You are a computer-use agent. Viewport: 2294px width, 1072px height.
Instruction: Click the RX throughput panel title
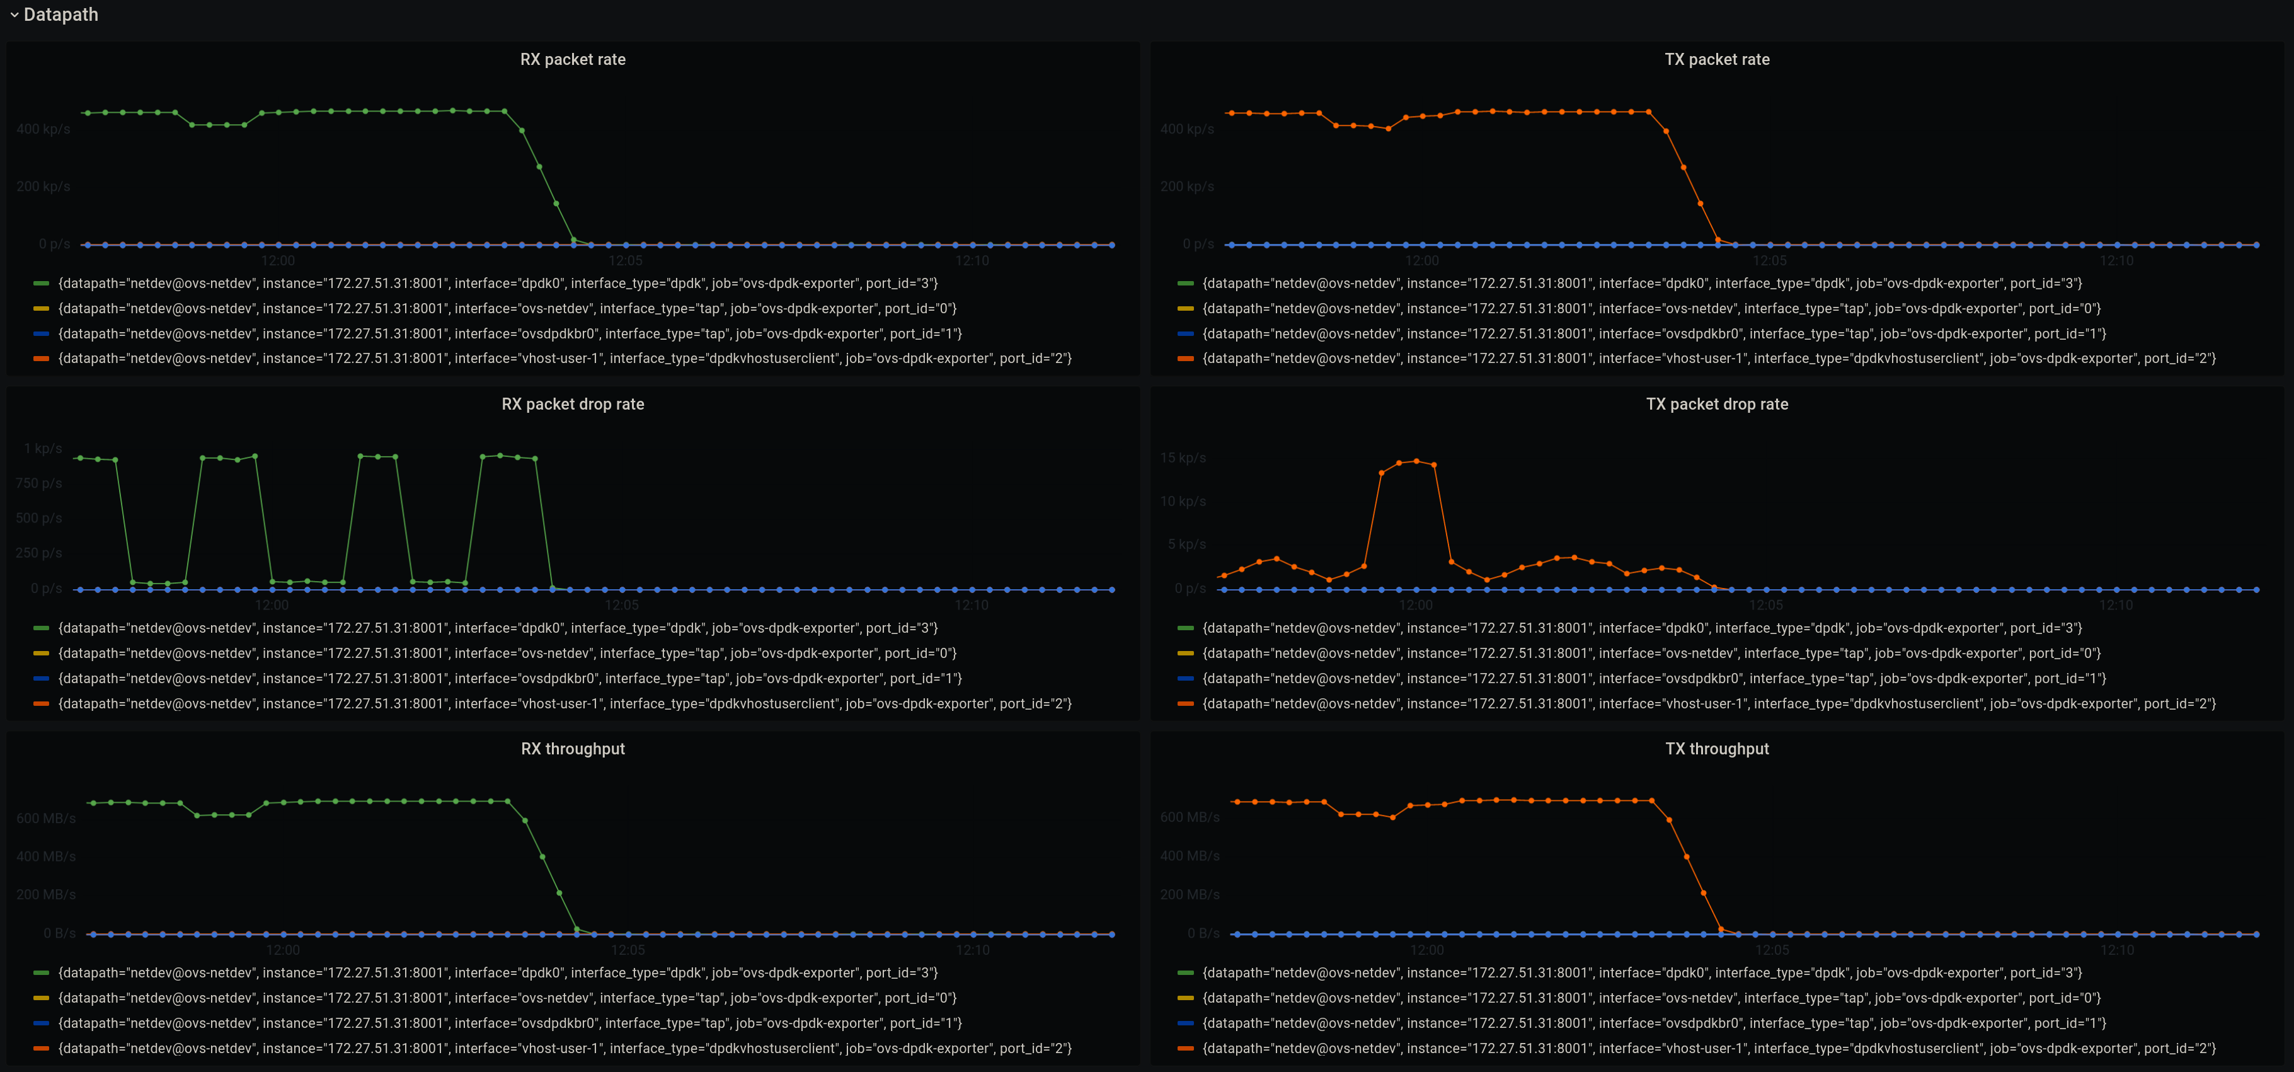tap(573, 749)
